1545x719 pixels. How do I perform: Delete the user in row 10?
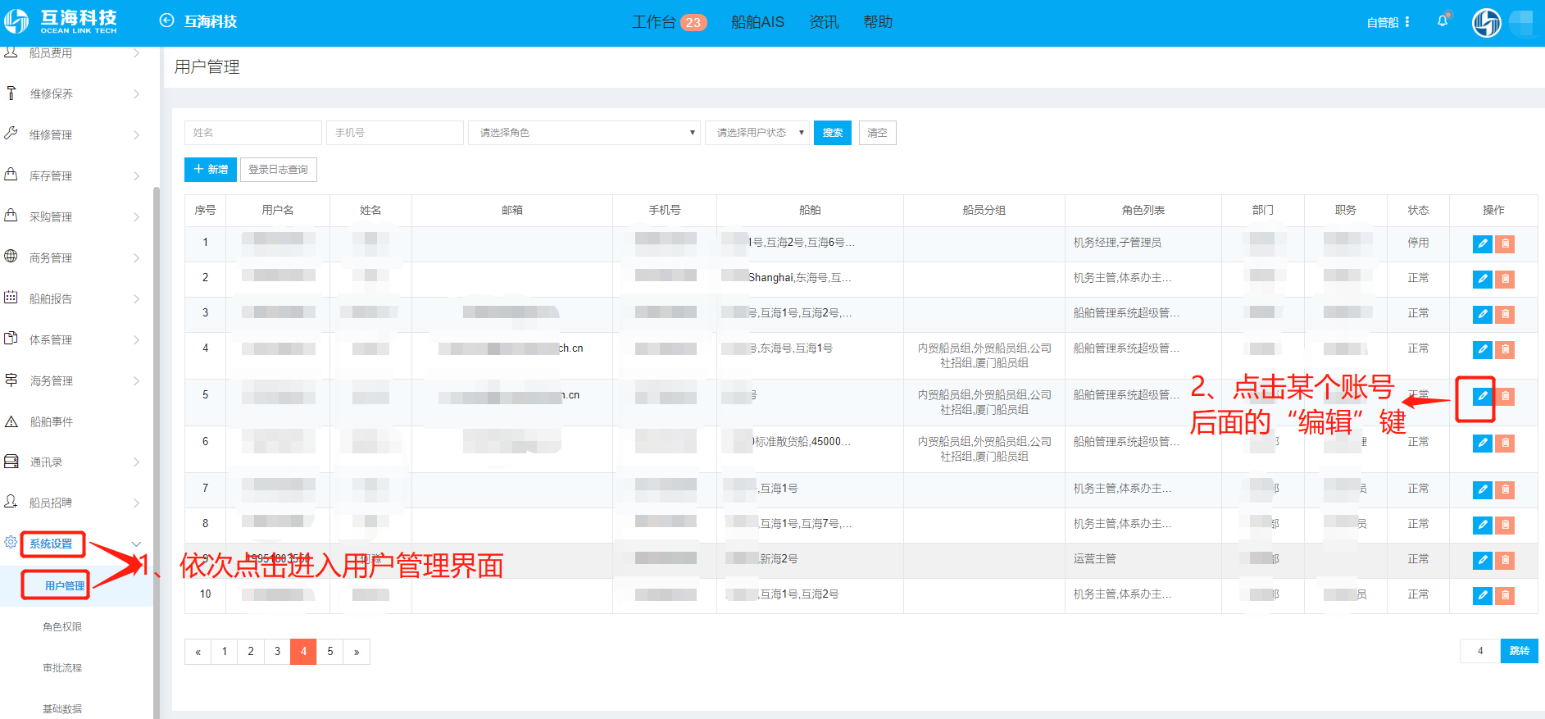(1505, 595)
